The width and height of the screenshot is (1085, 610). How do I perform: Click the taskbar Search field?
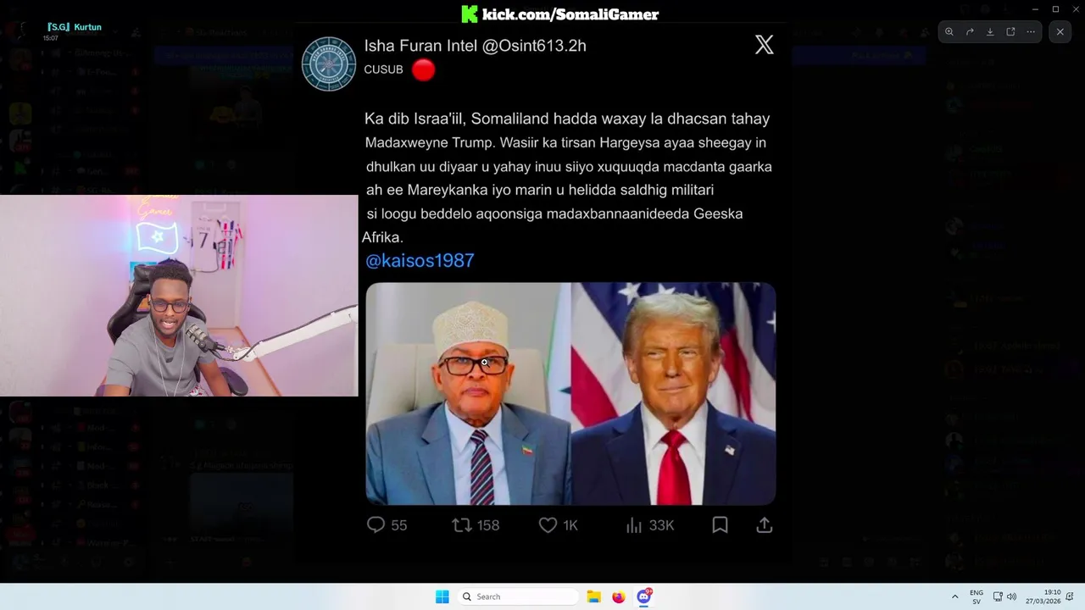click(519, 596)
